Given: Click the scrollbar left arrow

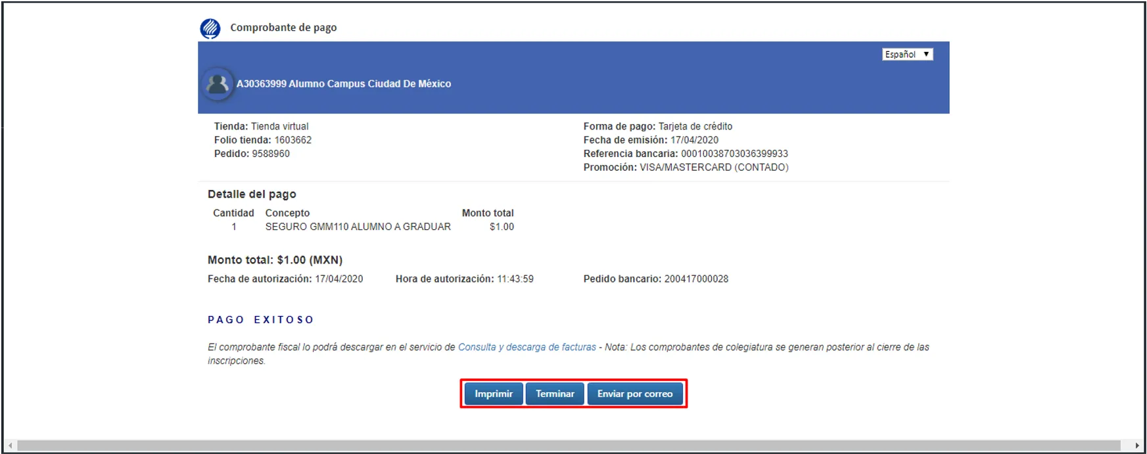Looking at the screenshot, I should pyautogui.click(x=10, y=445).
